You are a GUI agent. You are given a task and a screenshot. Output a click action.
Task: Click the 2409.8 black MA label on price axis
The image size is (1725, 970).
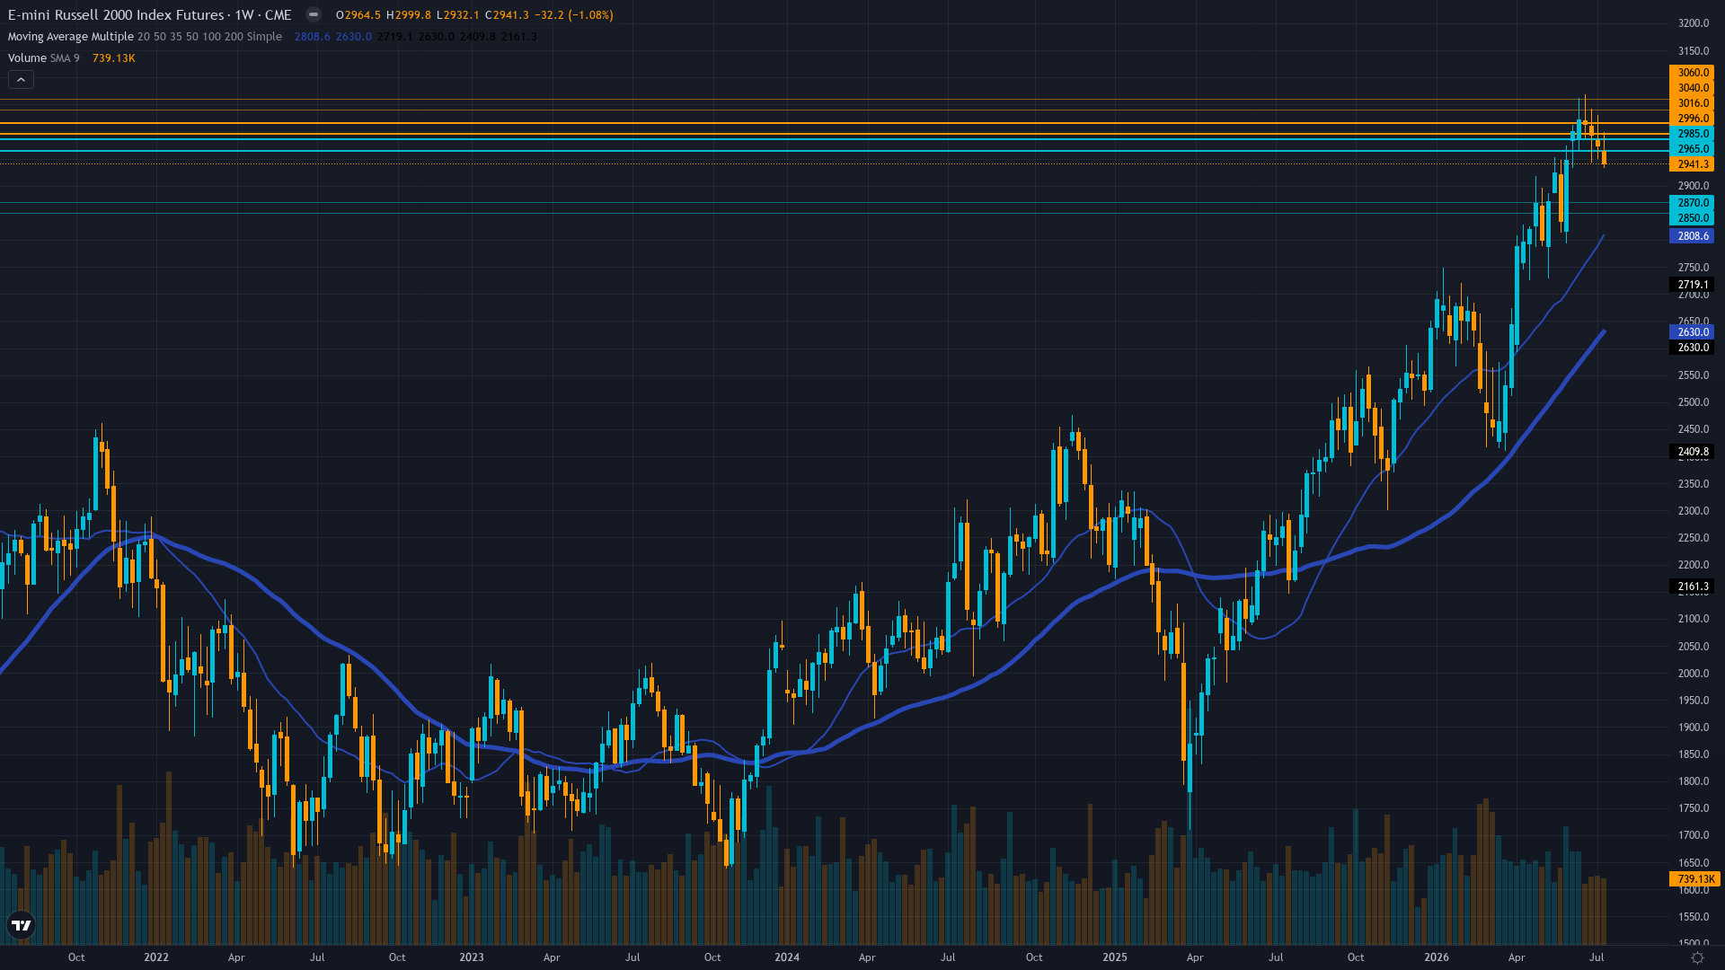pos(1692,452)
